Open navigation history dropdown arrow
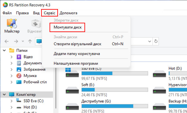Viewport: 187px width, 113px height. (x=23, y=41)
